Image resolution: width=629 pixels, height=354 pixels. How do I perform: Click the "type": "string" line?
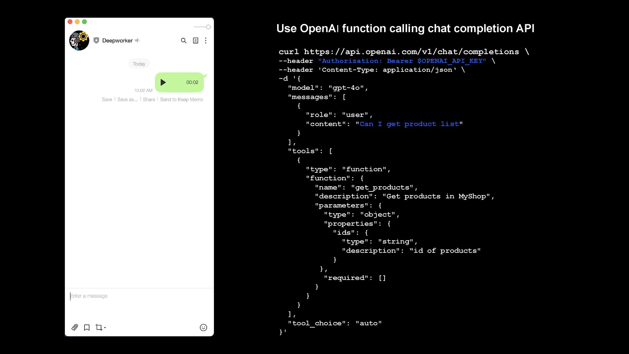click(380, 242)
